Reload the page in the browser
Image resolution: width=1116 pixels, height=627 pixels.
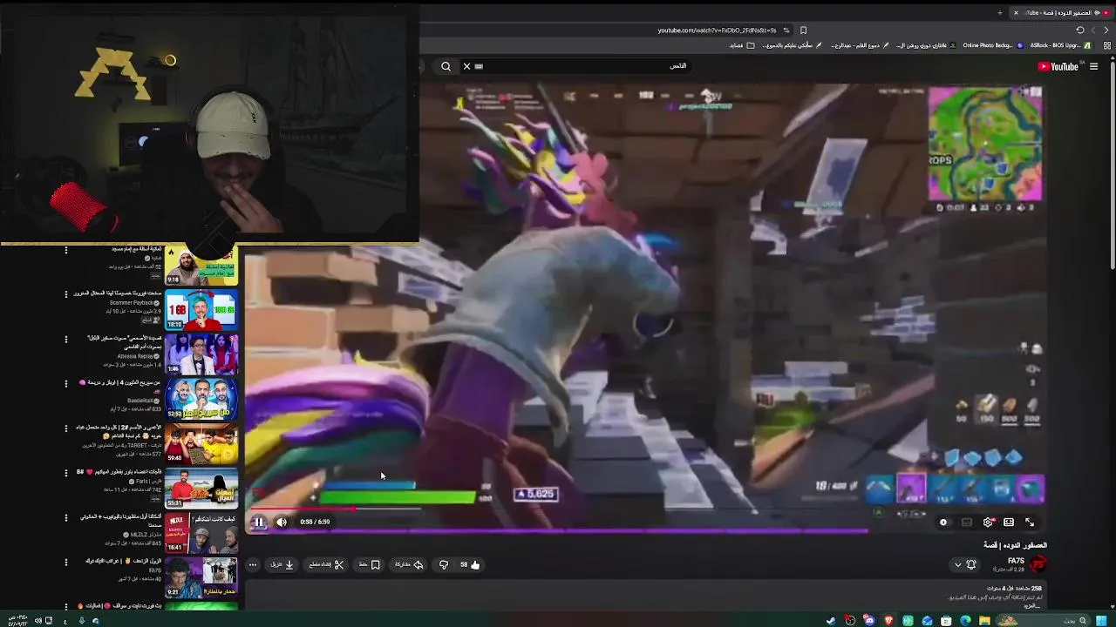point(1080,30)
